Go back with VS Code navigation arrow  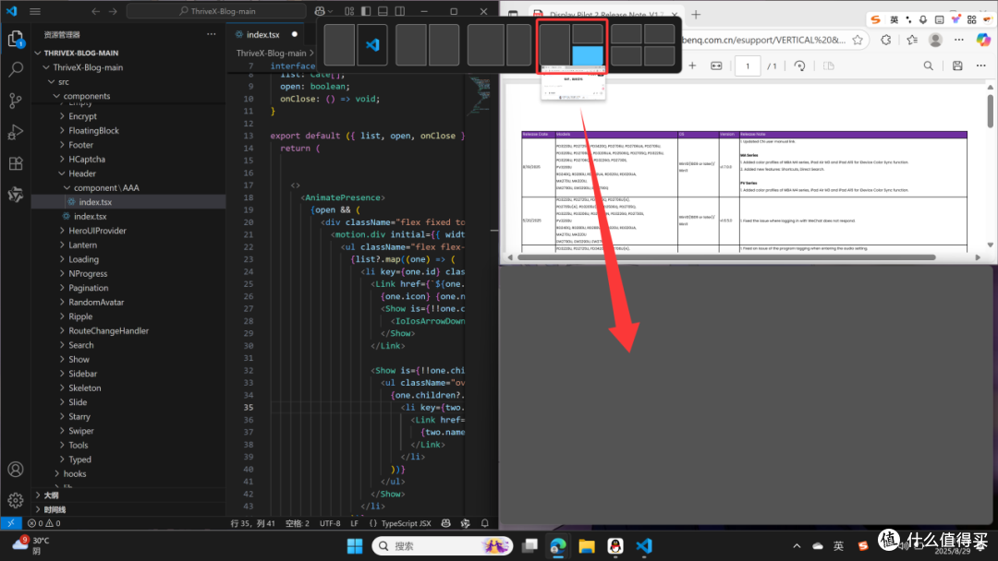pyautogui.click(x=95, y=11)
